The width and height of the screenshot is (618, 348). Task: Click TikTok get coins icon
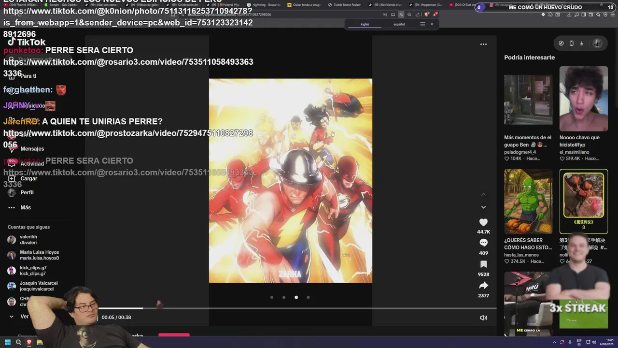click(561, 43)
